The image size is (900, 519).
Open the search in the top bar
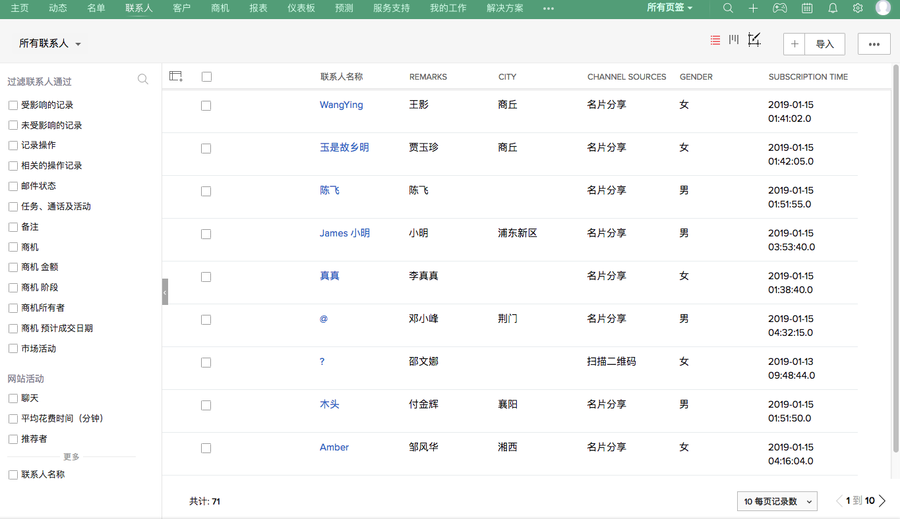click(727, 9)
